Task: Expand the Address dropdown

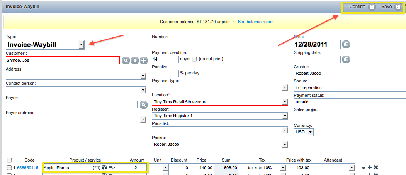Action: coord(143,76)
